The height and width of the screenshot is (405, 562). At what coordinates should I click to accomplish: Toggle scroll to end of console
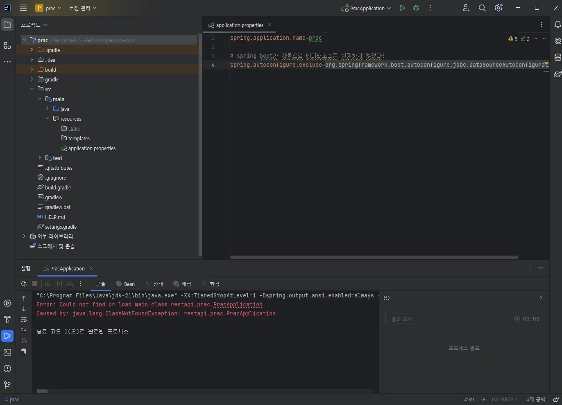24,330
